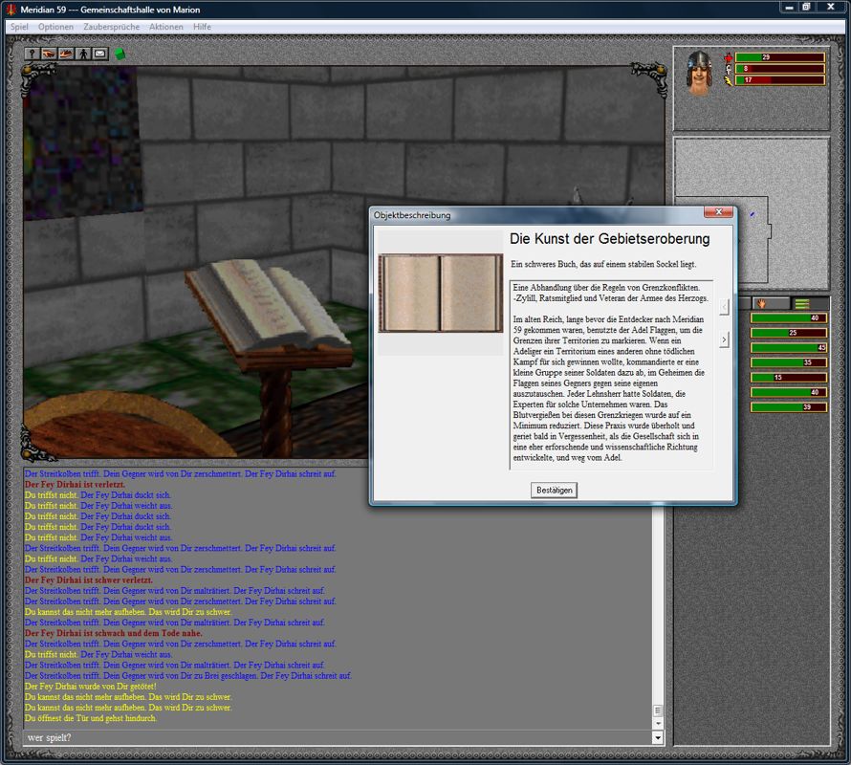Click the red health figure icon

[729, 57]
